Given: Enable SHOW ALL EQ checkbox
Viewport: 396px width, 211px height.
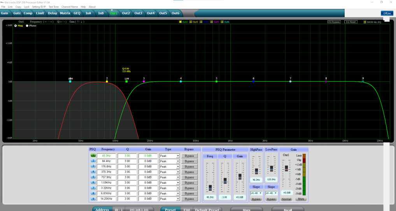Looking at the screenshot, I should (x=364, y=22).
